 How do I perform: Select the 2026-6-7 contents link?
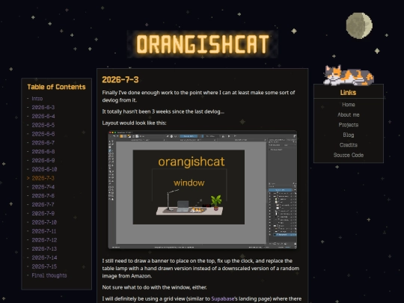coord(43,143)
